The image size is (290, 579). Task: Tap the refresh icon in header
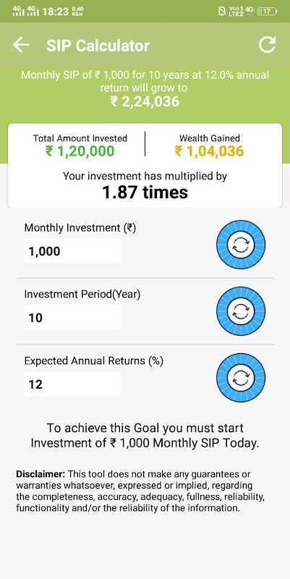click(267, 45)
